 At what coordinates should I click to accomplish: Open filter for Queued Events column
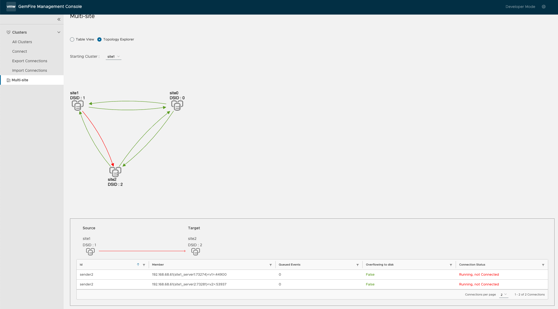pyautogui.click(x=358, y=265)
